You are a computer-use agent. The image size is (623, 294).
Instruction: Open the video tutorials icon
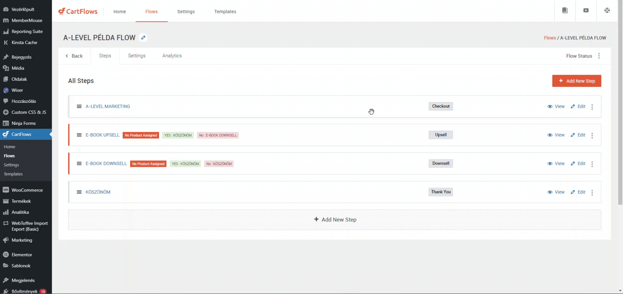click(x=586, y=10)
